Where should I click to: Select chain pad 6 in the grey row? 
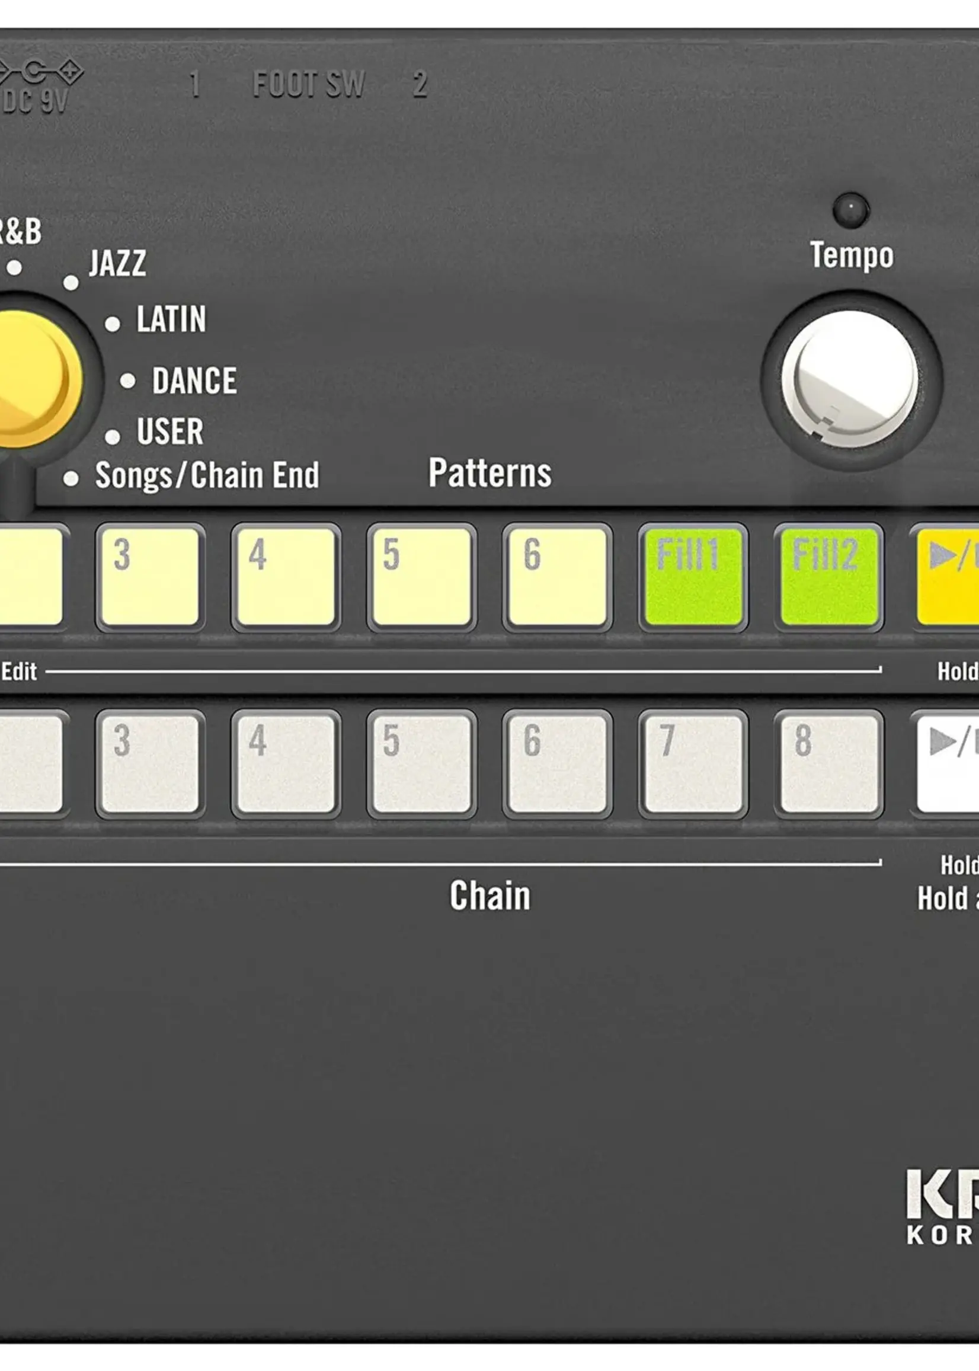[558, 765]
